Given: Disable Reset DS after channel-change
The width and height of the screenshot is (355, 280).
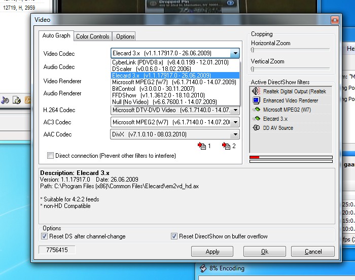Looking at the screenshot, I should pos(44,236).
